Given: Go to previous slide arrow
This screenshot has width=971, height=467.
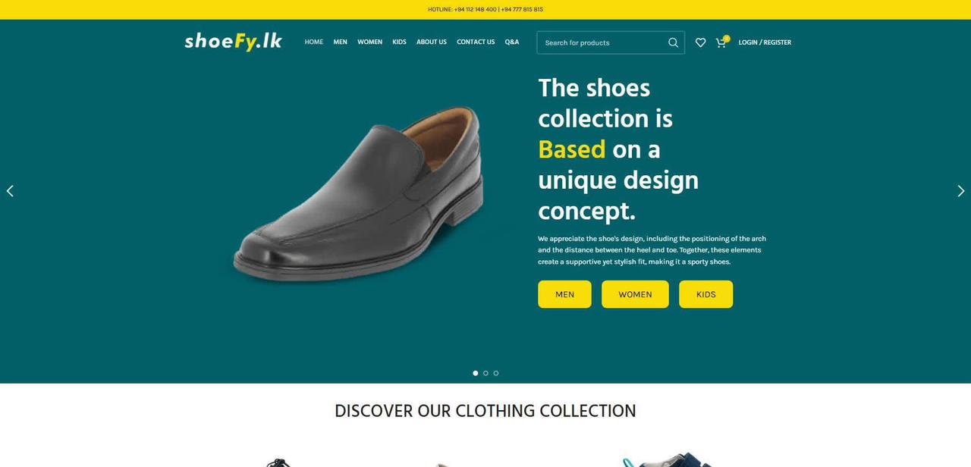Looking at the screenshot, I should point(10,191).
